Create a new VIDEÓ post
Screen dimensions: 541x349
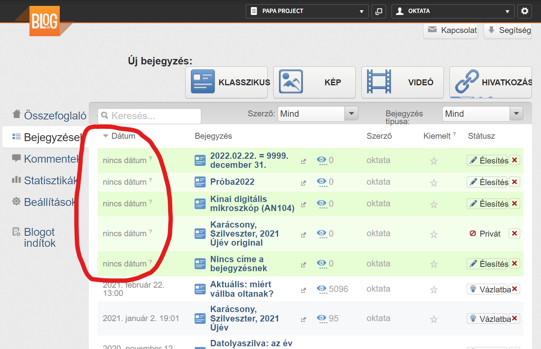[403, 82]
